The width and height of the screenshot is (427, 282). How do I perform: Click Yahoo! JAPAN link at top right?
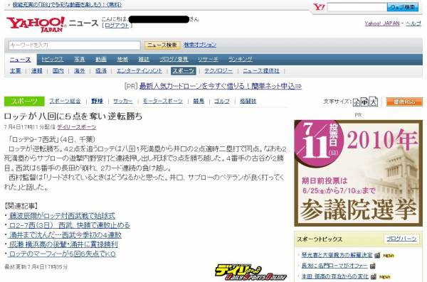(x=382, y=23)
